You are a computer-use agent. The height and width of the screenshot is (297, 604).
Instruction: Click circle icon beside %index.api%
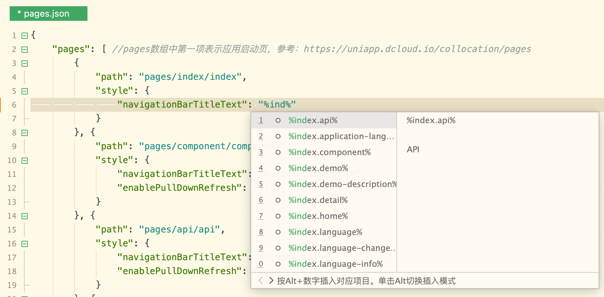(x=278, y=120)
